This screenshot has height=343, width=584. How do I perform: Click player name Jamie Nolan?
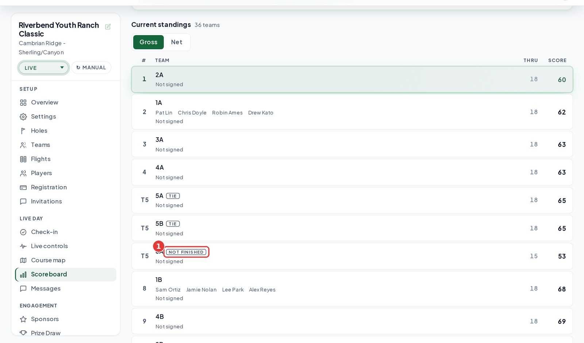coord(201,290)
